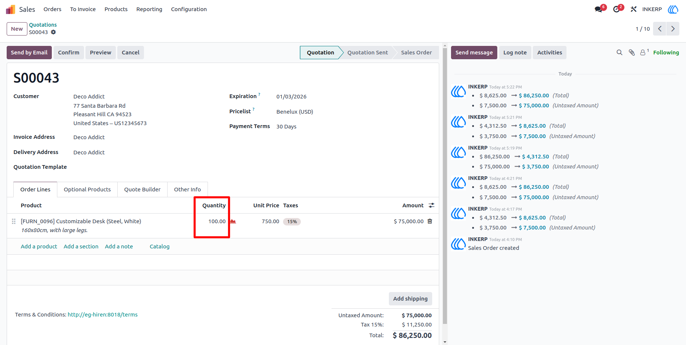The image size is (686, 345).
Task: Click Send message button
Action: click(474, 53)
